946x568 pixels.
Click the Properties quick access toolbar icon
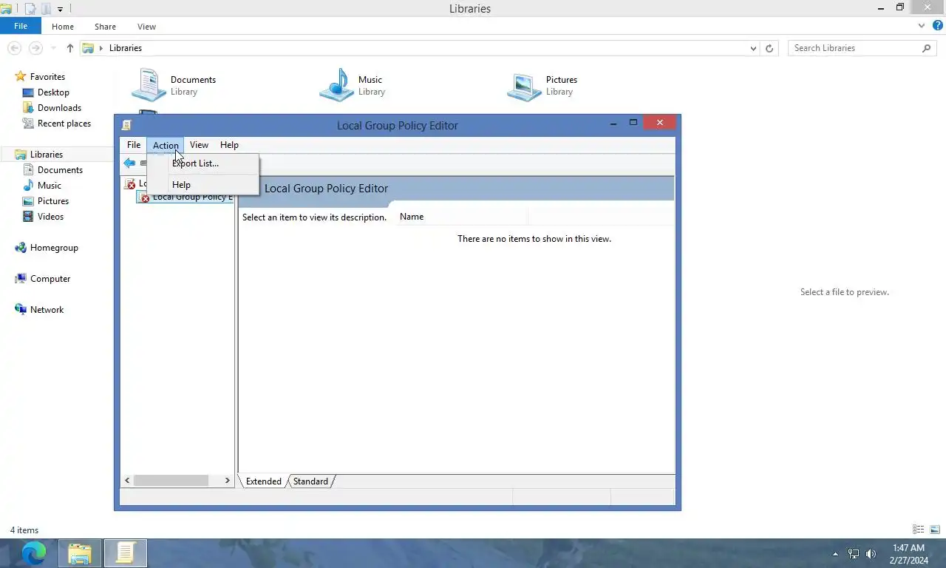coord(31,9)
